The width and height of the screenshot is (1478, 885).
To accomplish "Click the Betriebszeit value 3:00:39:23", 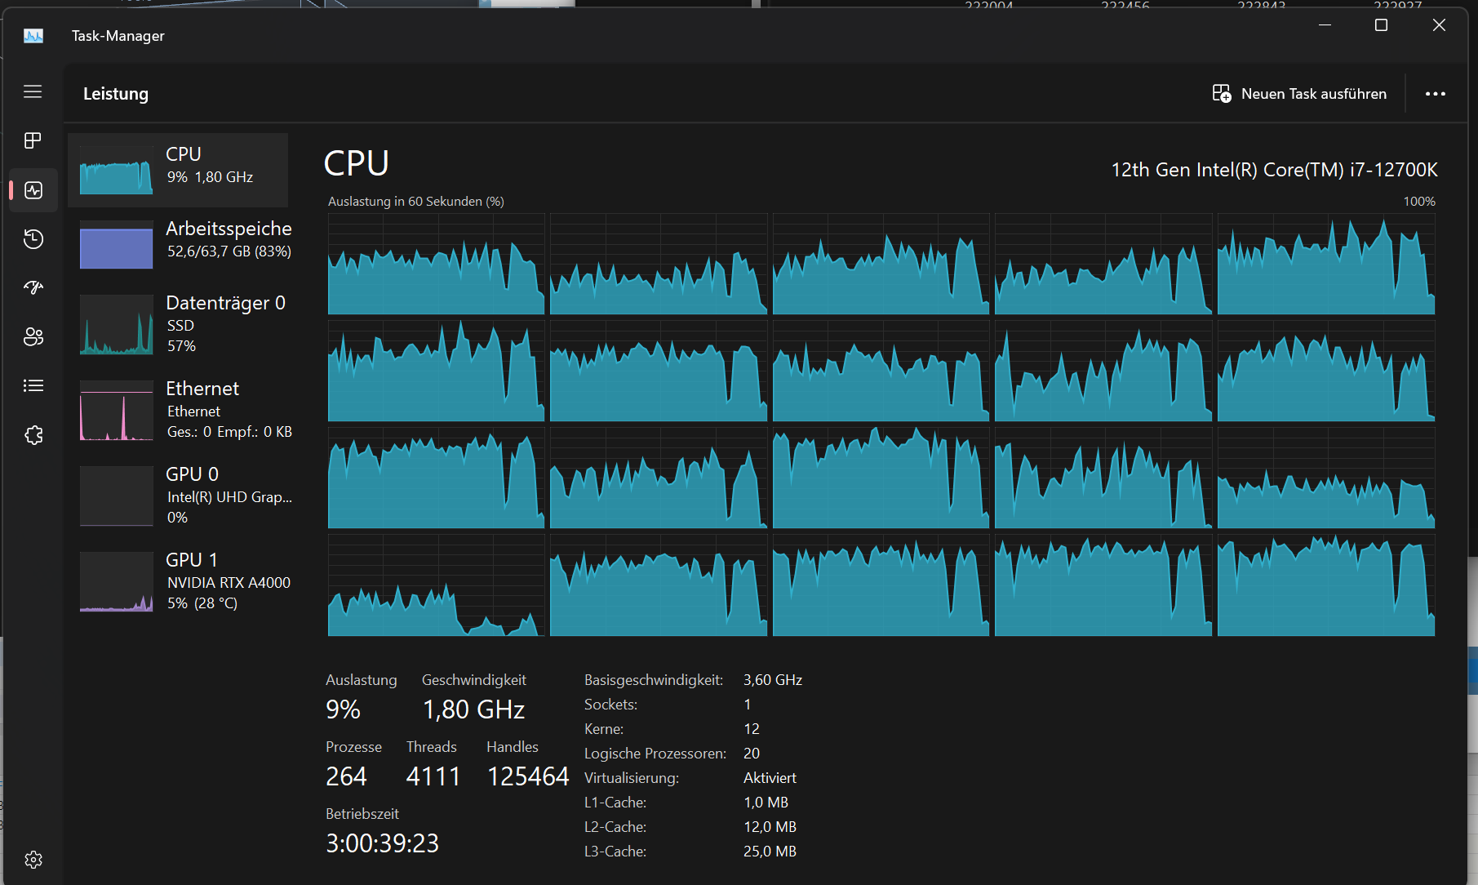I will click(x=382, y=843).
